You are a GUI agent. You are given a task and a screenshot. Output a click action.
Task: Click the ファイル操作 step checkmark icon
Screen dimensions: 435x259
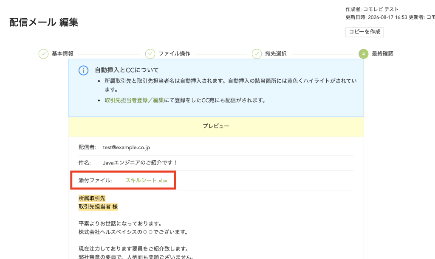150,54
